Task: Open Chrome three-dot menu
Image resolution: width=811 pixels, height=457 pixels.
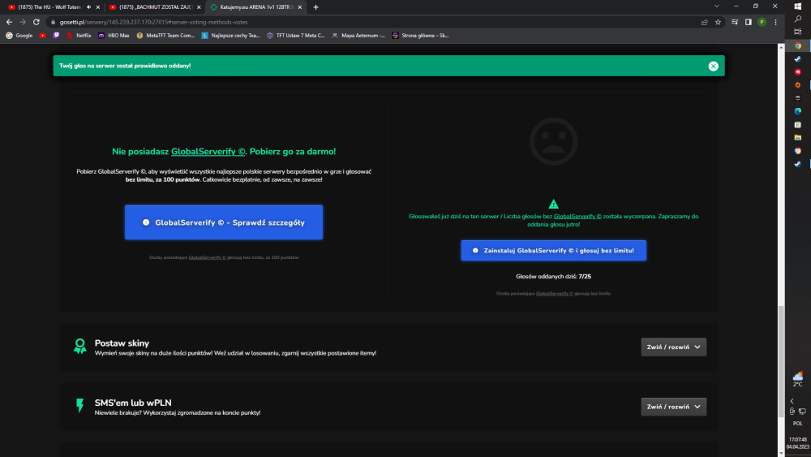Action: pyautogui.click(x=775, y=22)
